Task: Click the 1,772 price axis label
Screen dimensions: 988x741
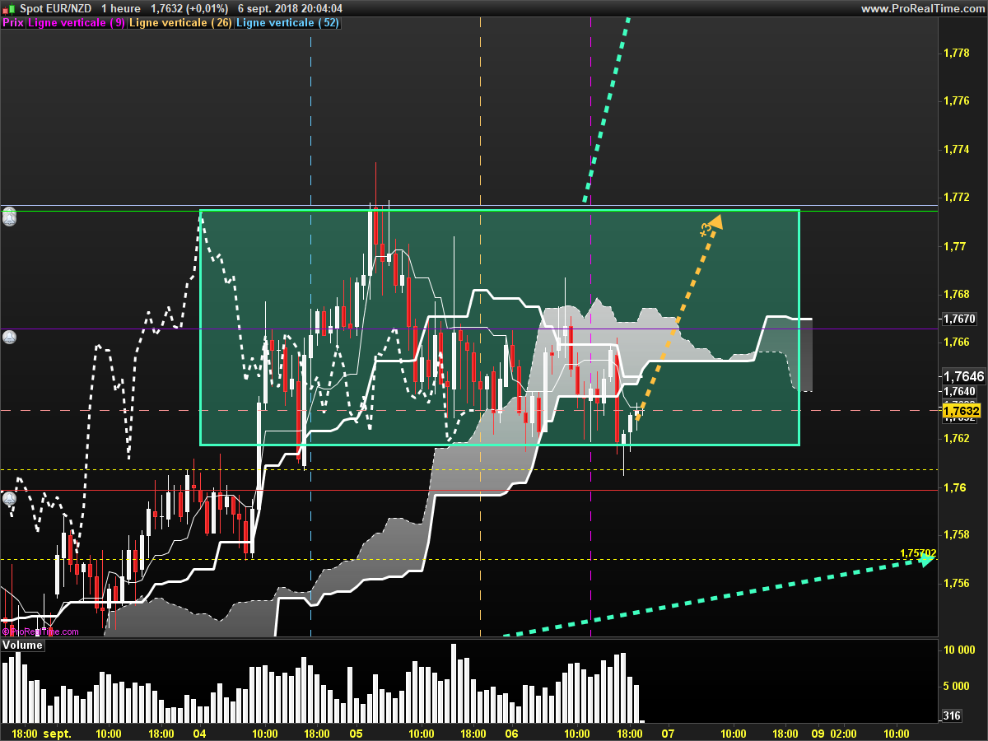Action: pos(956,197)
